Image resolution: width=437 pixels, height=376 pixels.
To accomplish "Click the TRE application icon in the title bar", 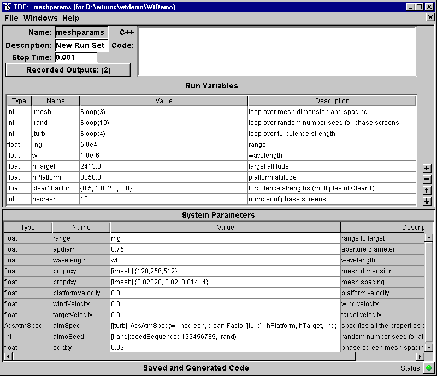I will 8,7.
